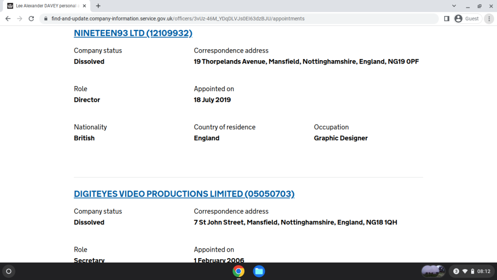497x280 pixels.
Task: Click the Occupation label
Action: coord(331,127)
